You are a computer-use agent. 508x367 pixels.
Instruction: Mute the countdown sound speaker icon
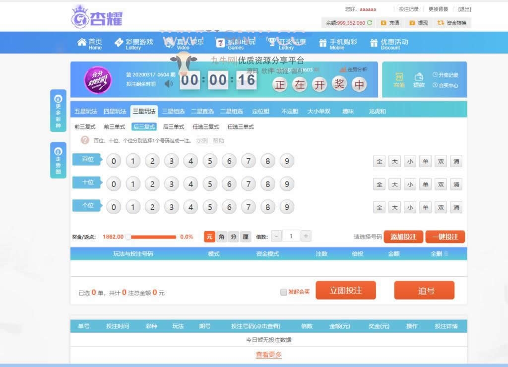[169, 83]
